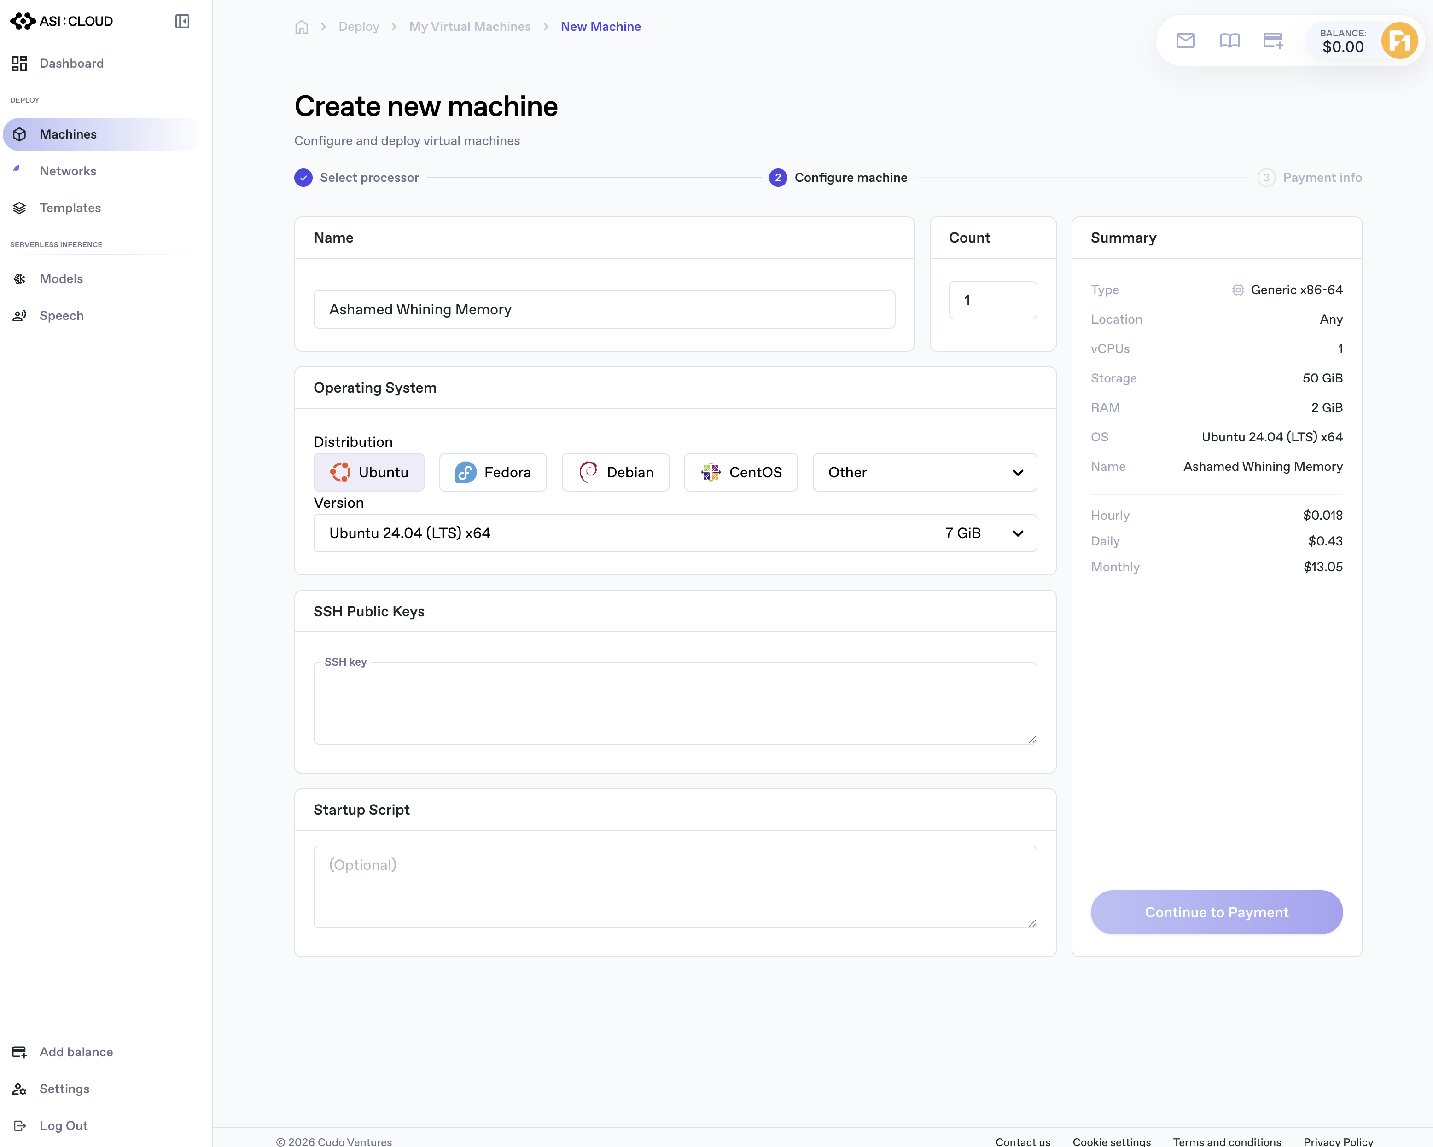Select the Debian distribution
This screenshot has height=1147, width=1433.
tap(616, 472)
